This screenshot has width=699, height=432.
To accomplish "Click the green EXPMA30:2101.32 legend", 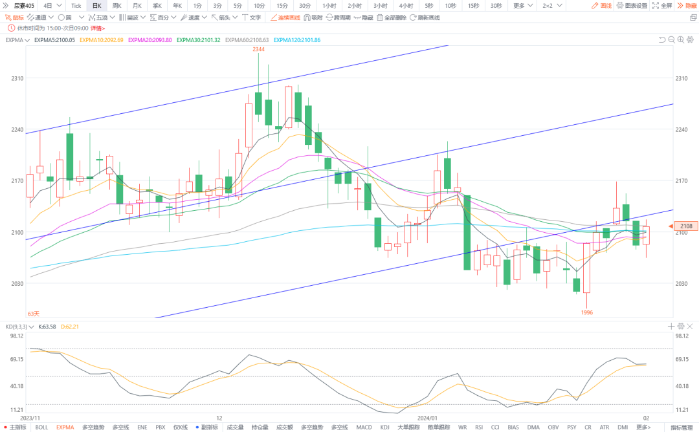I will (199, 39).
